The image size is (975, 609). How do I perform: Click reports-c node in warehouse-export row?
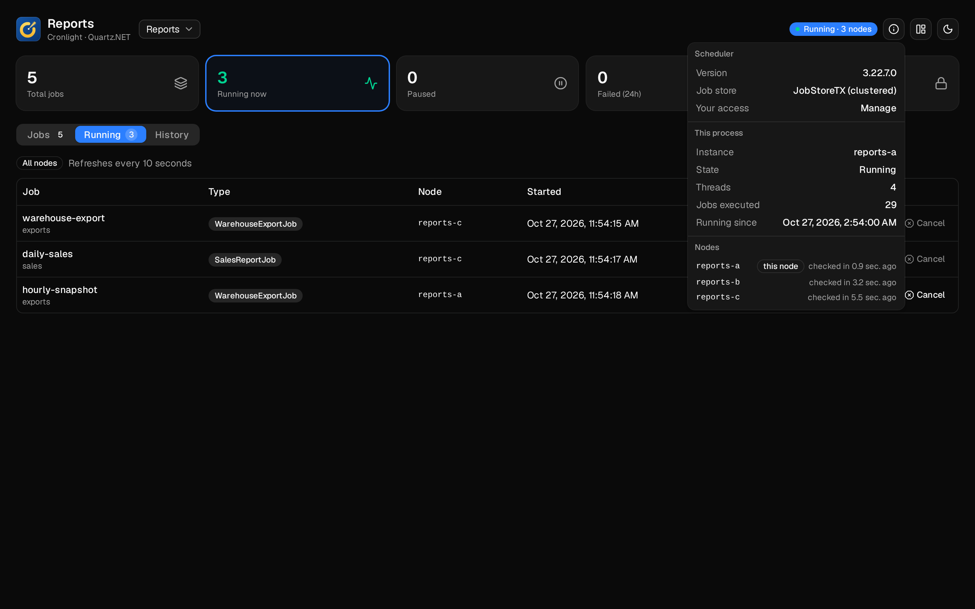click(x=439, y=223)
